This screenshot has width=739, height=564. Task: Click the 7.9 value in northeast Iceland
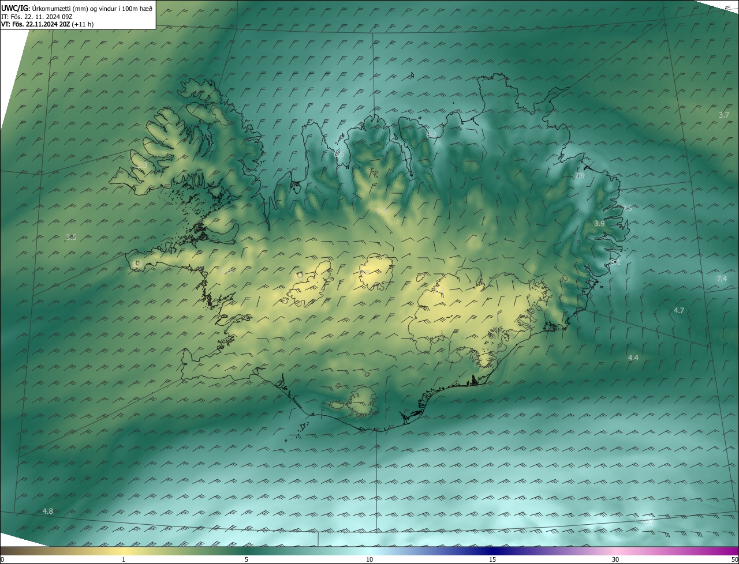580,176
